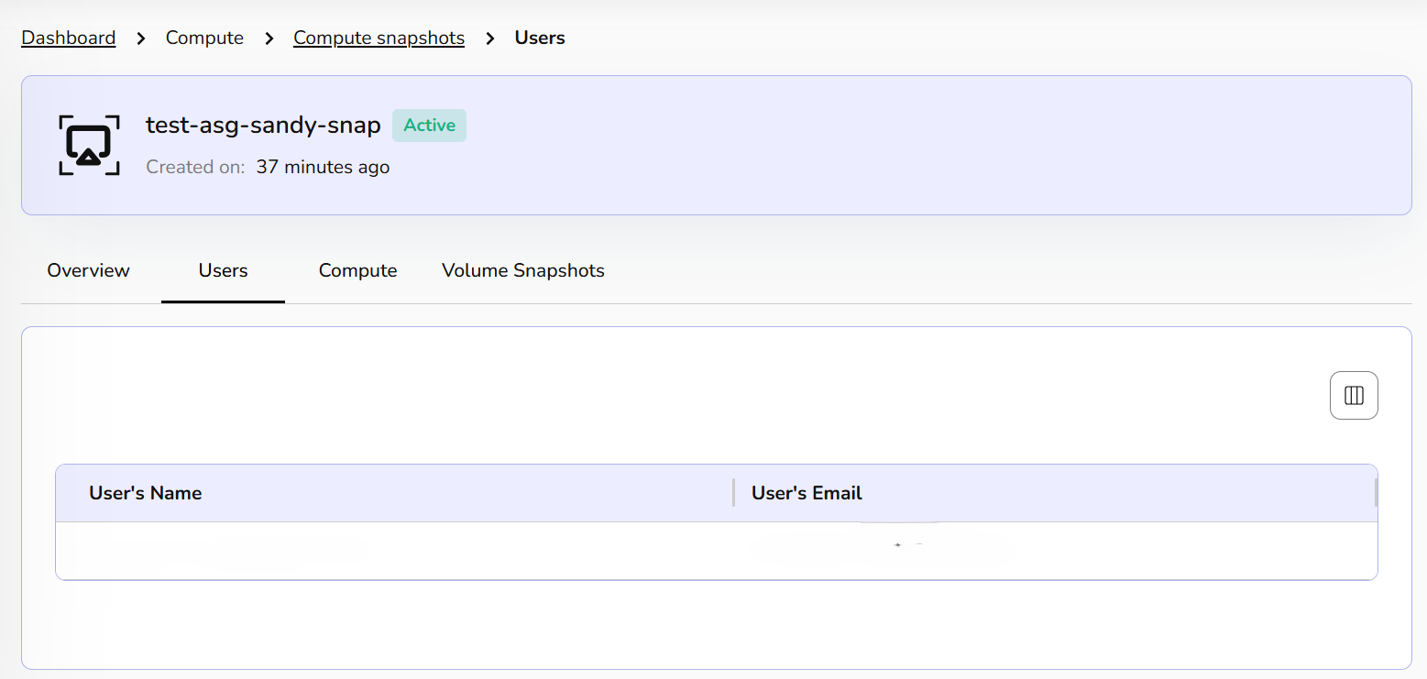Go to the Dashboard breadcrumb link

[x=69, y=38]
